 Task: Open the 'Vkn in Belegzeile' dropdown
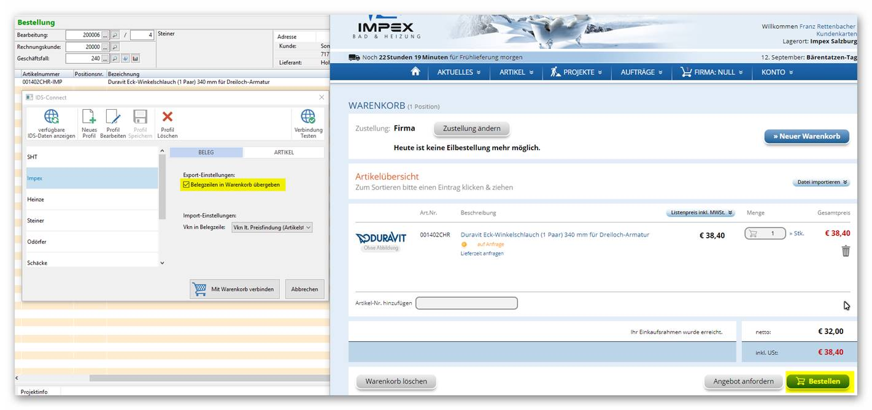[272, 227]
